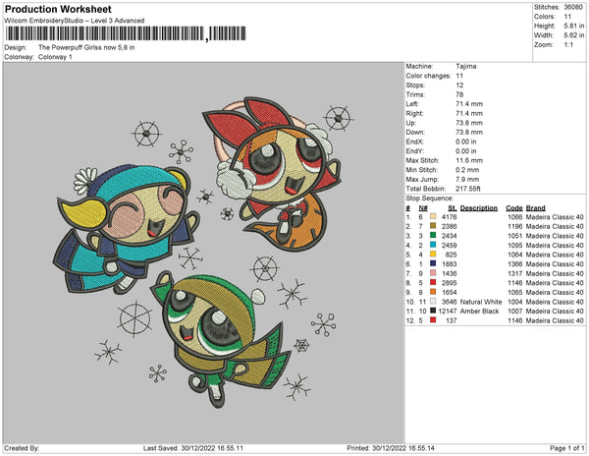This screenshot has height=456, width=589.
Task: Click the 'Created By:' footer label
Action: click(22, 448)
